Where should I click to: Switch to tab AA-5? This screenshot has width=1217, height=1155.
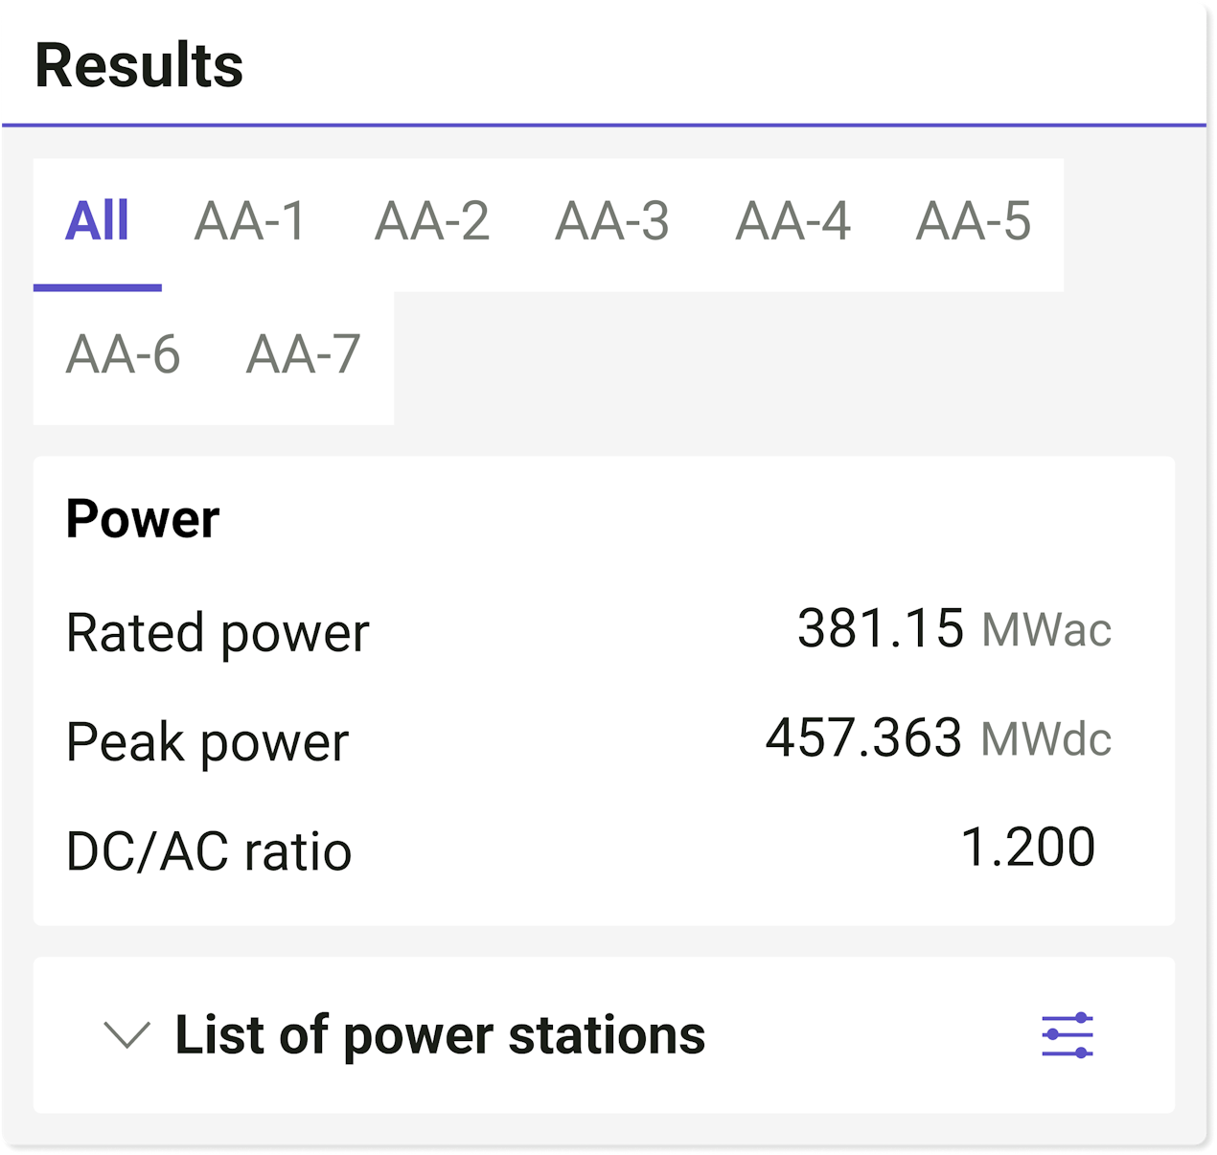pos(974,223)
